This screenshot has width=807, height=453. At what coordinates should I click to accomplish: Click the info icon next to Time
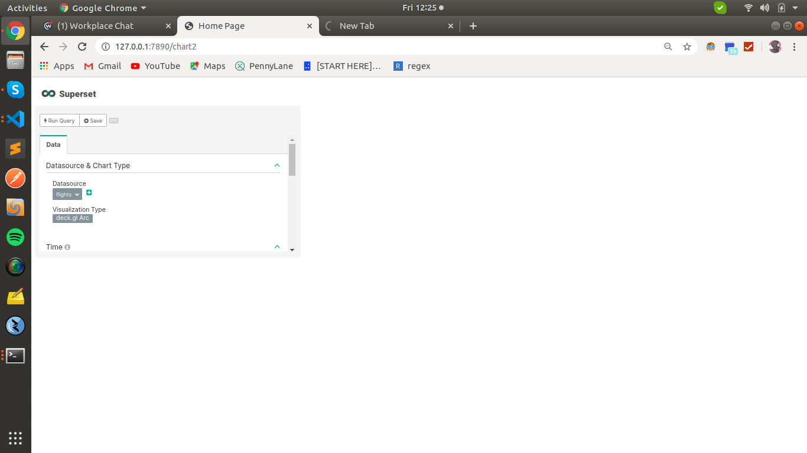coord(66,247)
